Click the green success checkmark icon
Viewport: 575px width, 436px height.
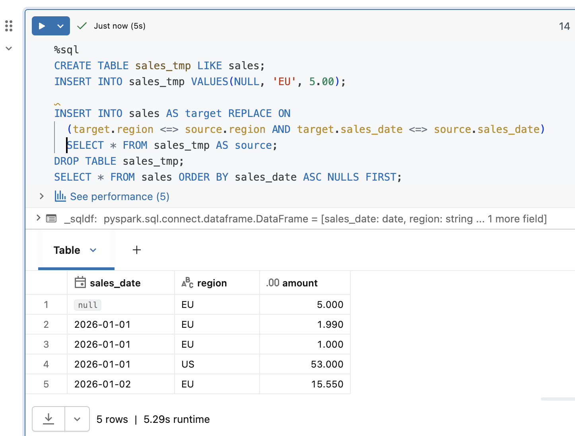[x=82, y=26]
